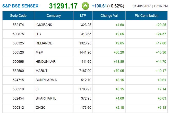This screenshot has width=170, height=113.
Task: Click the Pts Contribution column header
Action: point(146,16)
